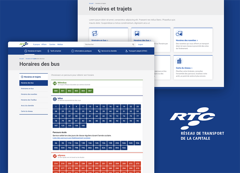Open Carte du réseau in the sidebar

34,111
